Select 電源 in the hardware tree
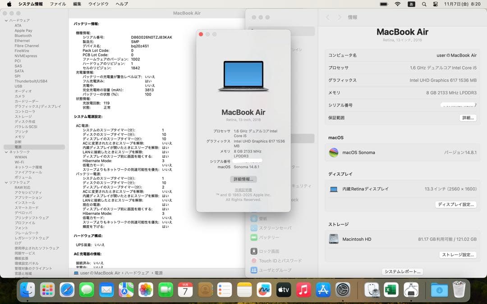 pyautogui.click(x=18, y=147)
